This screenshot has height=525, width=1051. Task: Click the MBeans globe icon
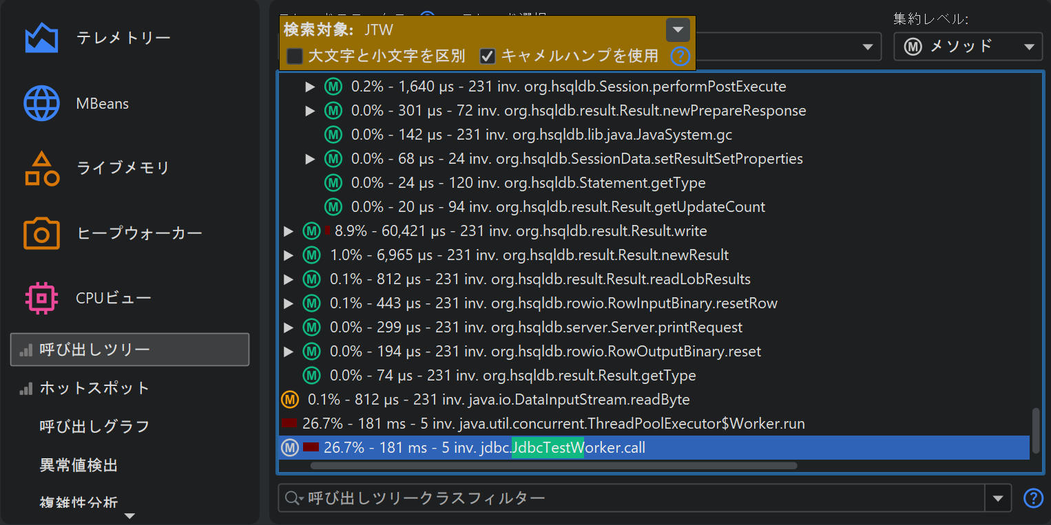pos(41,104)
